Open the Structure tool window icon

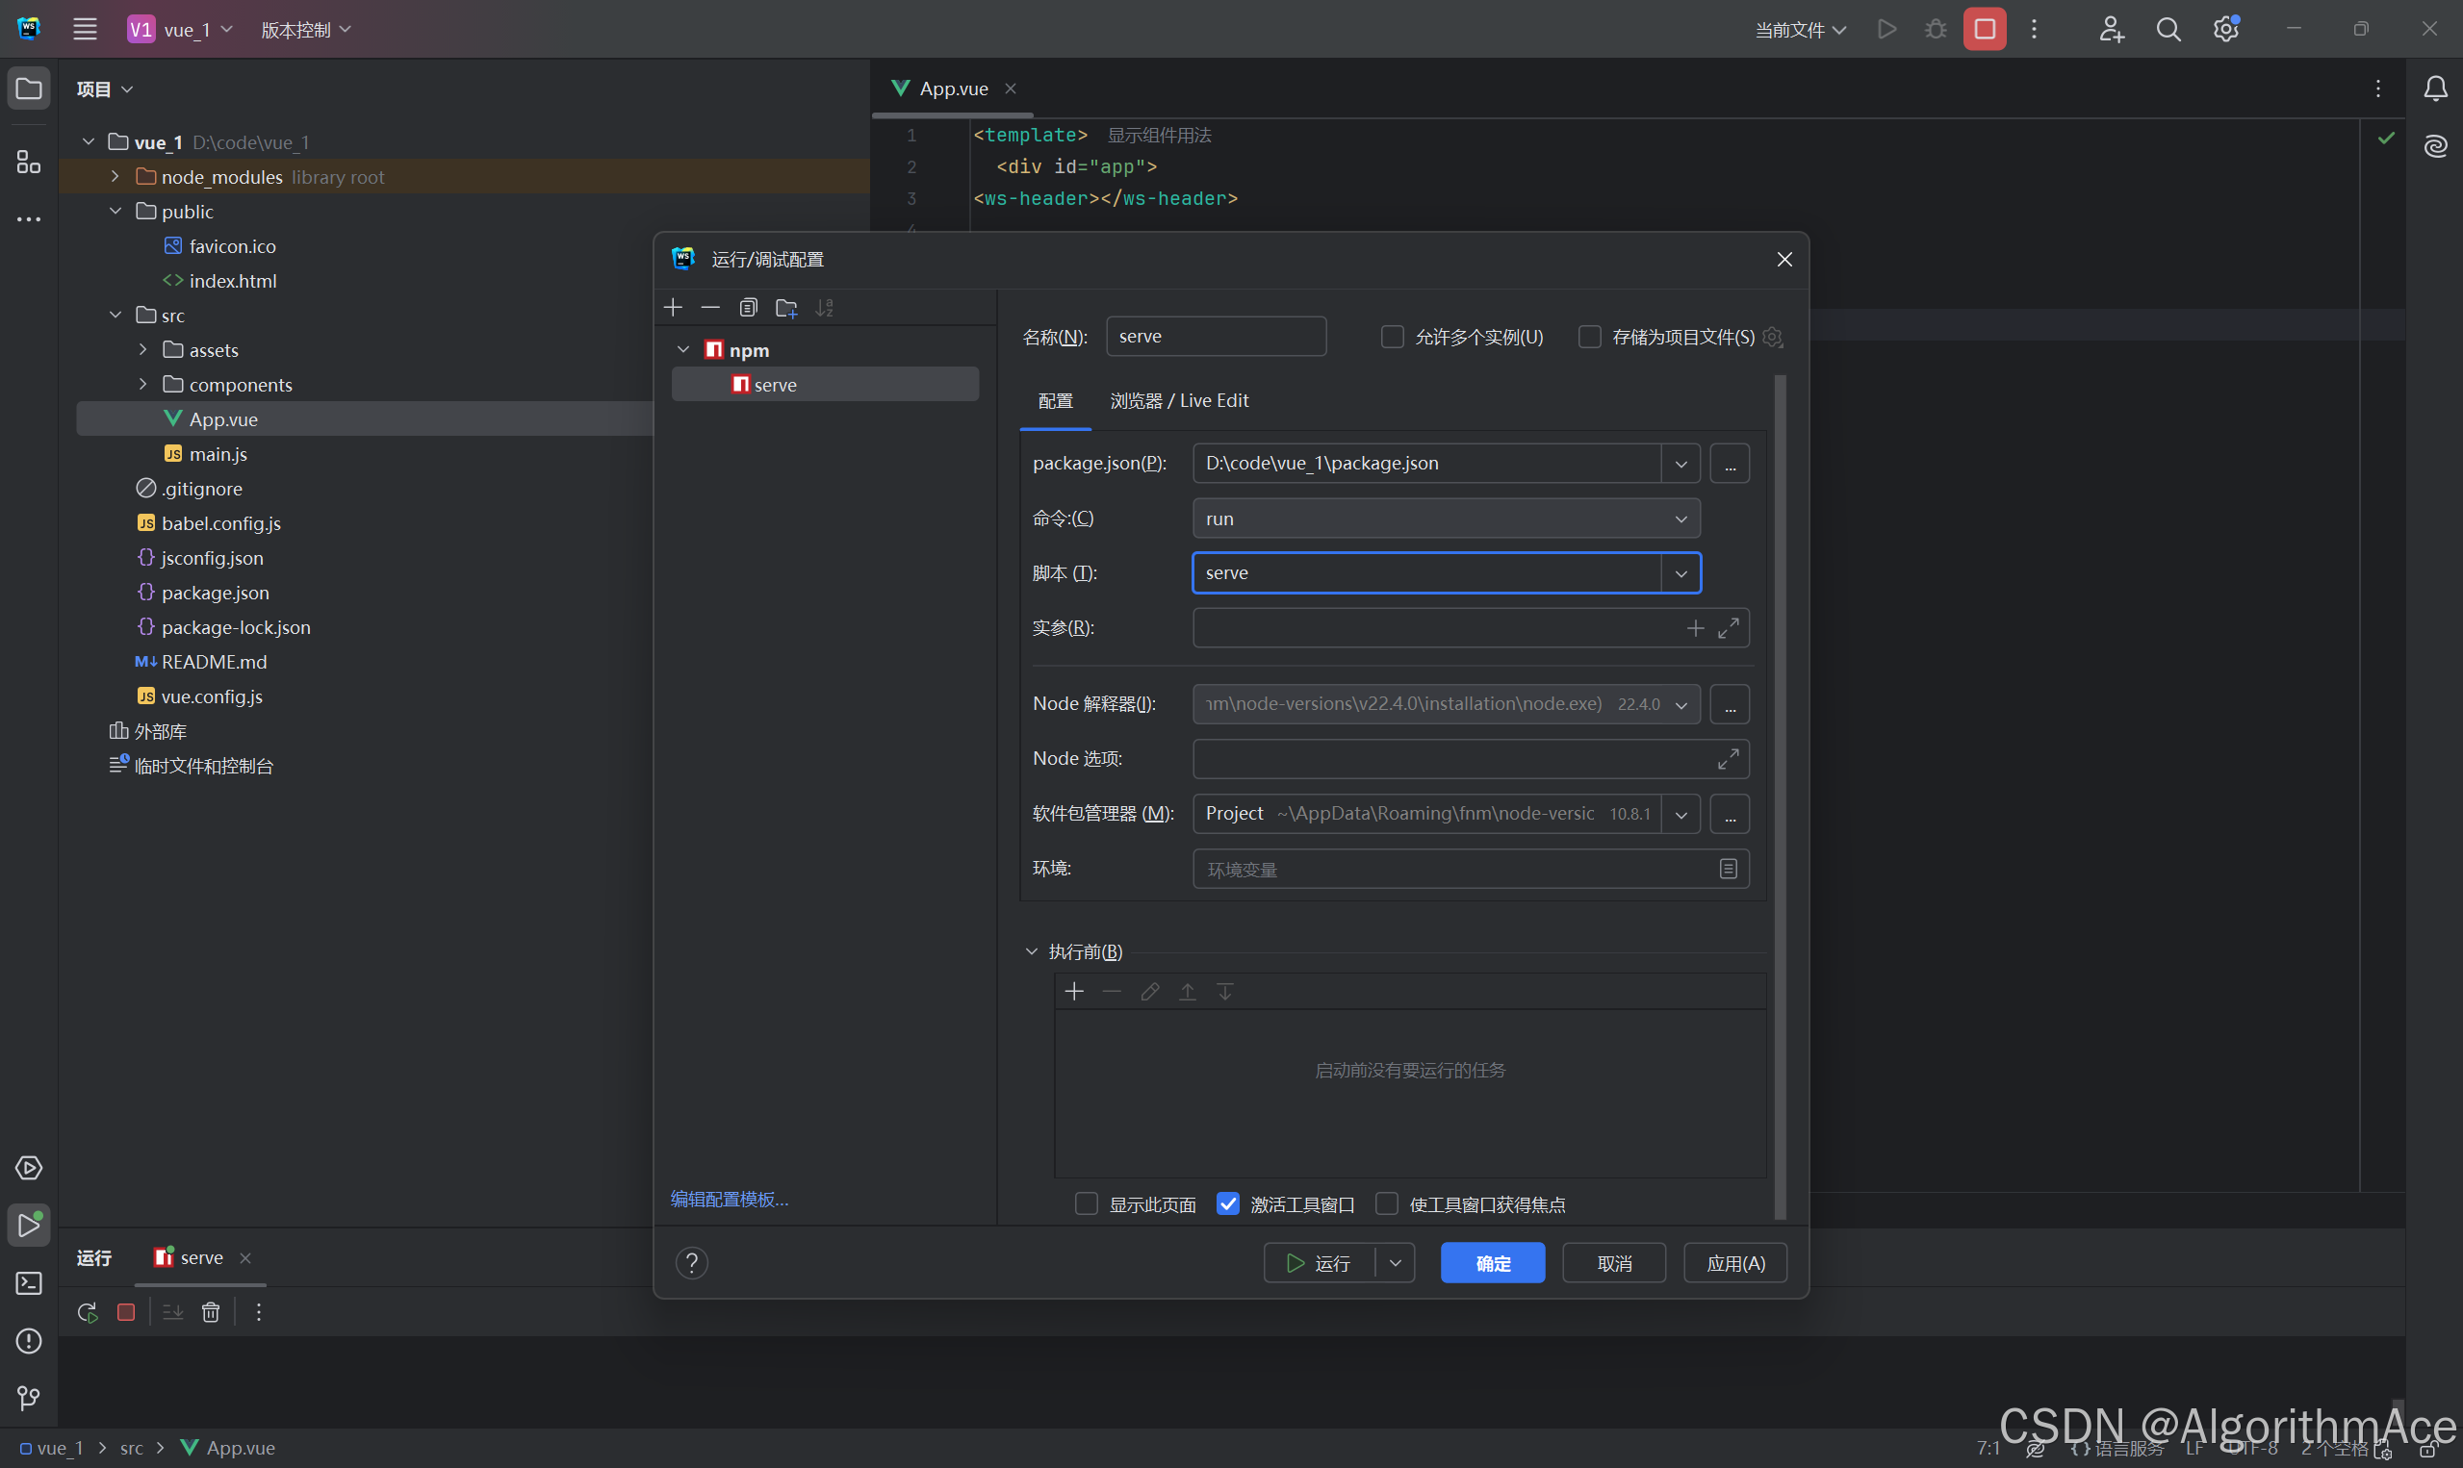tap(29, 163)
